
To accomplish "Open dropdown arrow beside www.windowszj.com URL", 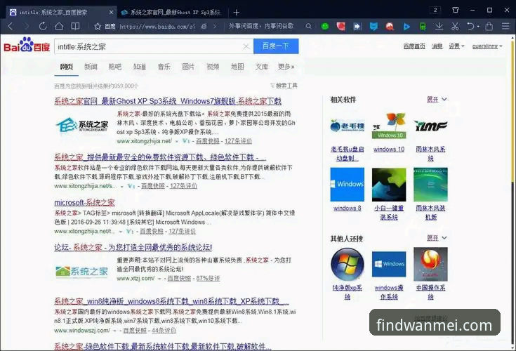I will [115, 330].
